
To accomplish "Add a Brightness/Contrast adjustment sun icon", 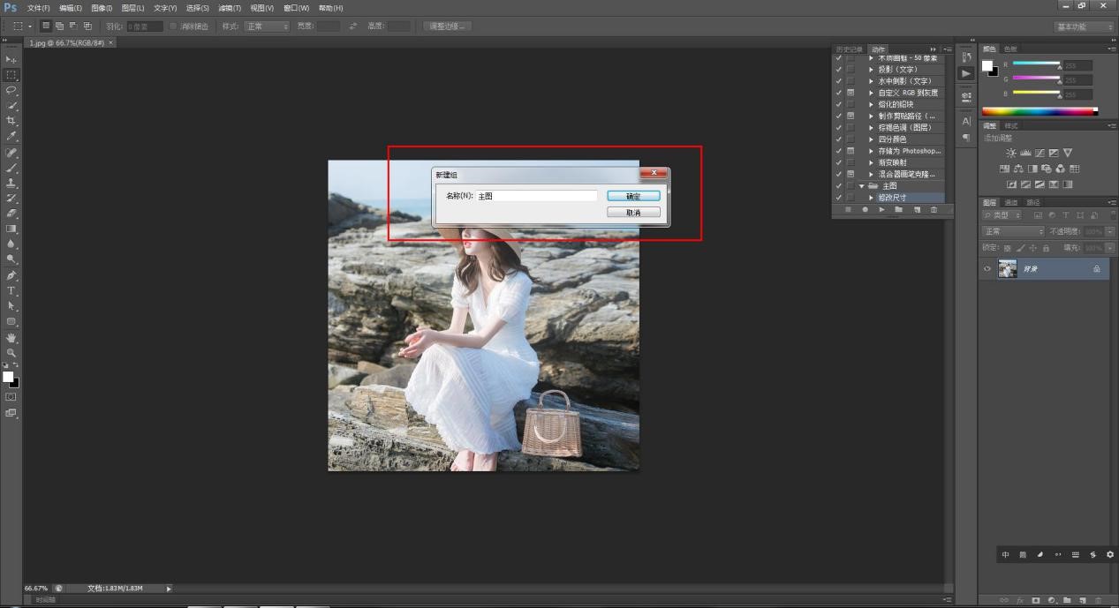I will (x=1011, y=153).
